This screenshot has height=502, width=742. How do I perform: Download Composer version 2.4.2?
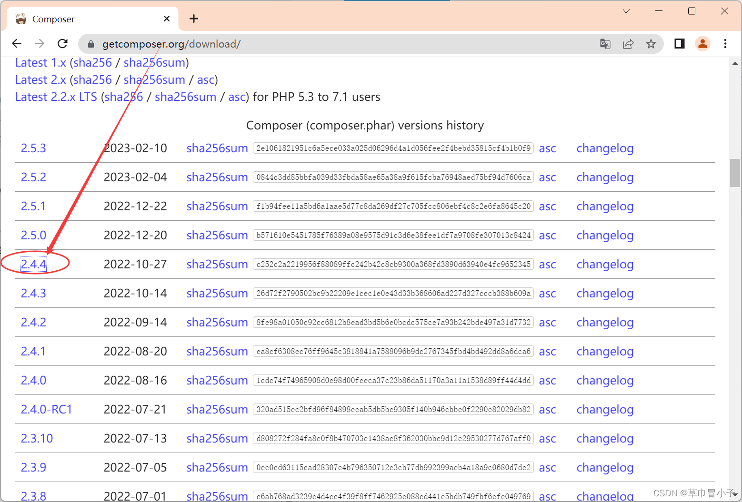click(x=33, y=322)
